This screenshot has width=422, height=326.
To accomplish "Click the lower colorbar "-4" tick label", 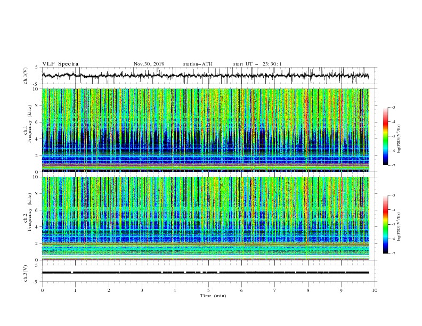I will (x=393, y=210).
